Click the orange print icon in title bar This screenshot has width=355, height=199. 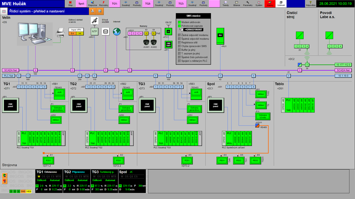coord(92,11)
